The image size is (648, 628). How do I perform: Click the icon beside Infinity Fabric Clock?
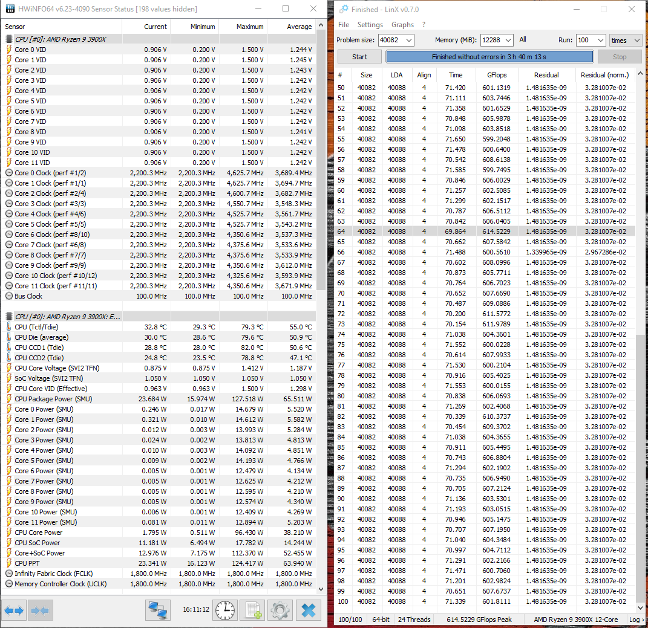[8, 574]
